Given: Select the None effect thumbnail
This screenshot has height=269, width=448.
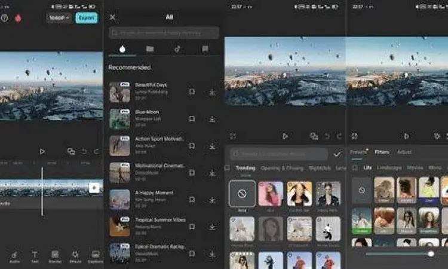Looking at the screenshot, I should coord(242,194).
